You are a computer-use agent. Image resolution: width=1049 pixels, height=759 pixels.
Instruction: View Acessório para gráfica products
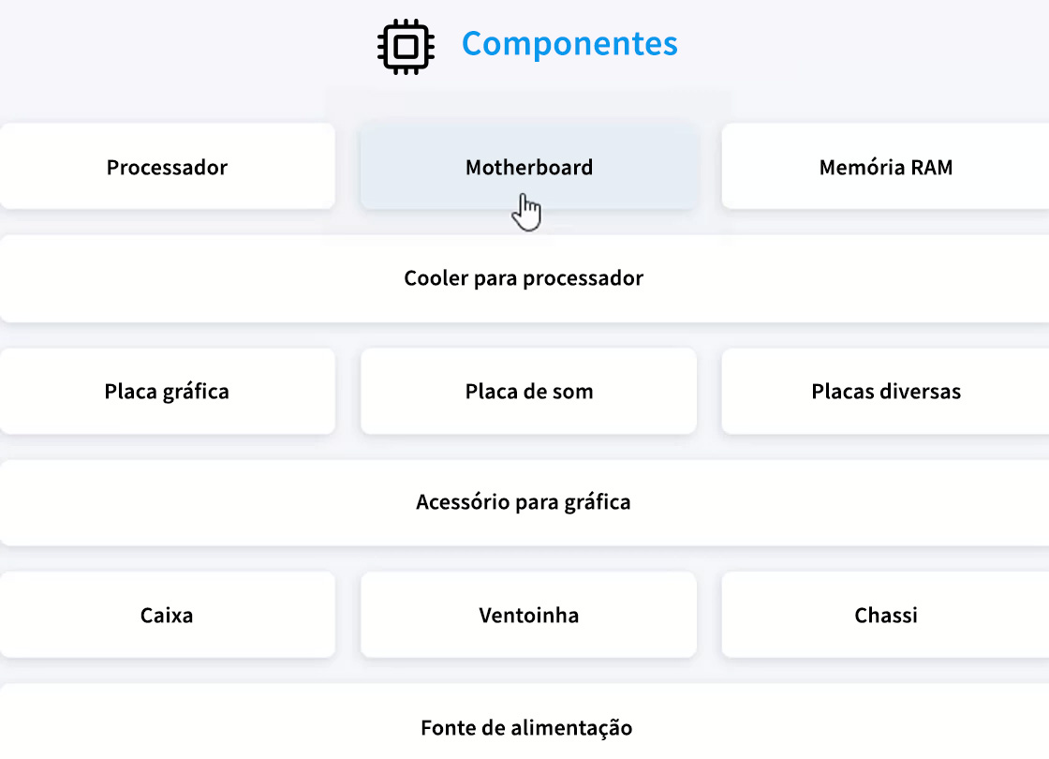click(524, 502)
